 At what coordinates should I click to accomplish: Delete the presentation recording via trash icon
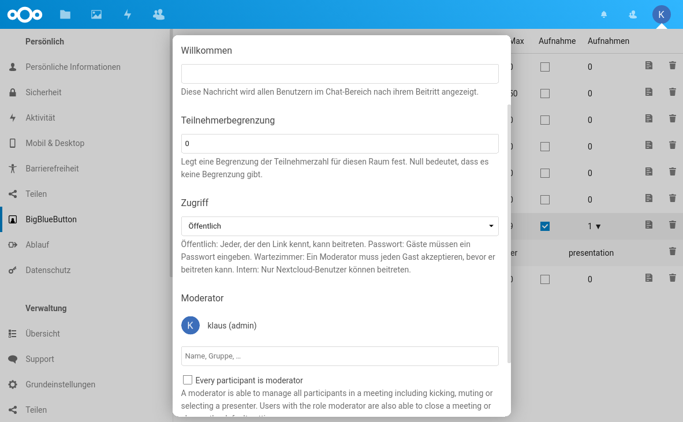[x=672, y=251]
